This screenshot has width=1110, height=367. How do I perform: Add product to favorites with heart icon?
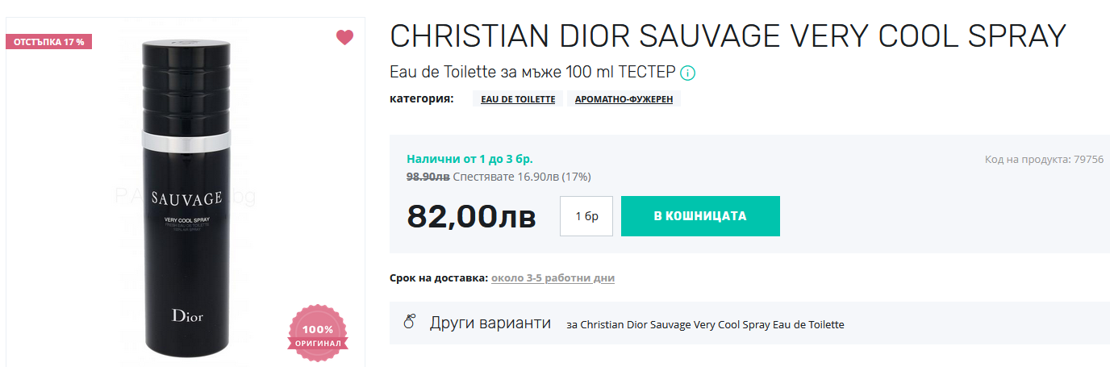click(x=344, y=37)
